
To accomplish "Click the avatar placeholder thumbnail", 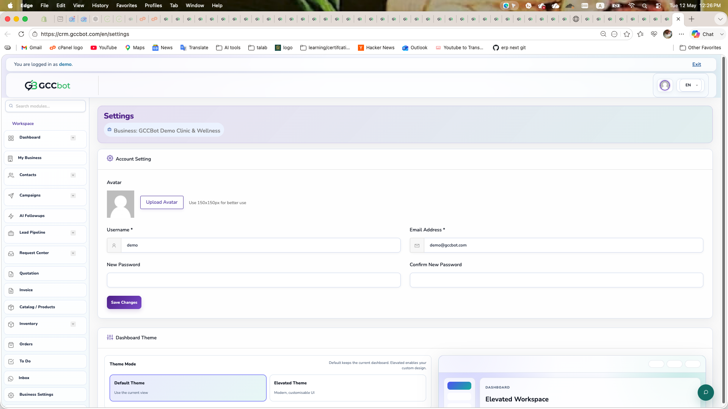I will pos(121,204).
